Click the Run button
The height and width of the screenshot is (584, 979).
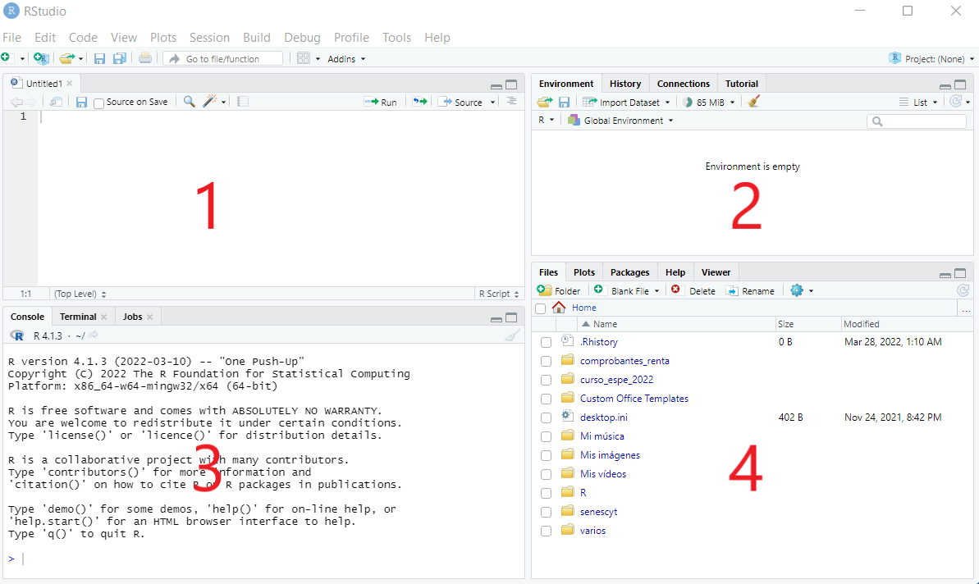point(381,102)
